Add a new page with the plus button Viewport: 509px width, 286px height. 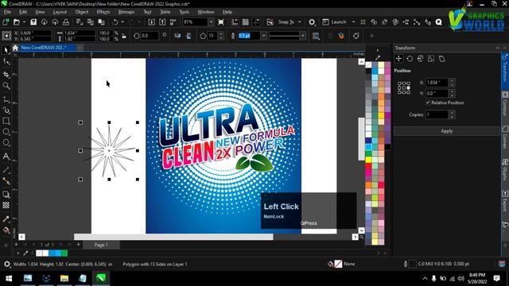tap(78, 245)
